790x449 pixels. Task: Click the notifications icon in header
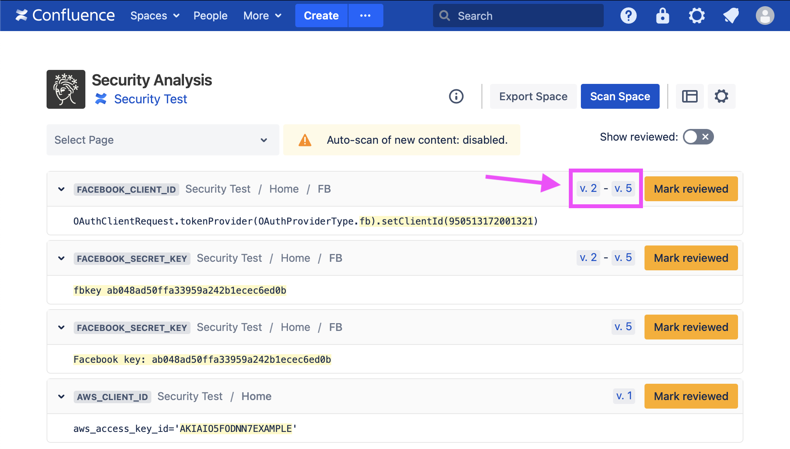pos(731,16)
